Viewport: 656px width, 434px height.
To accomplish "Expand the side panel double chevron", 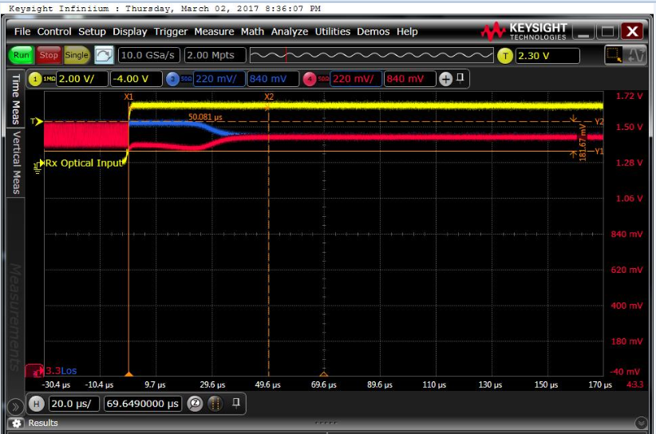I will point(15,406).
